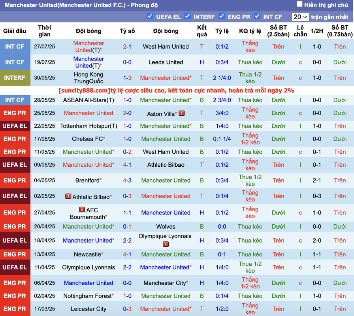Click the 4-1 score in Newcastle row
The image size is (354, 316).
coord(127,254)
